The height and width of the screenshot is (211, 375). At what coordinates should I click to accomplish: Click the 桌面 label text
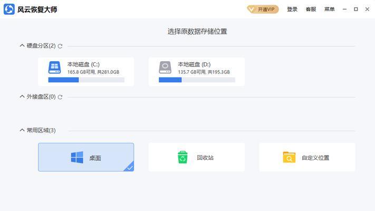95,158
